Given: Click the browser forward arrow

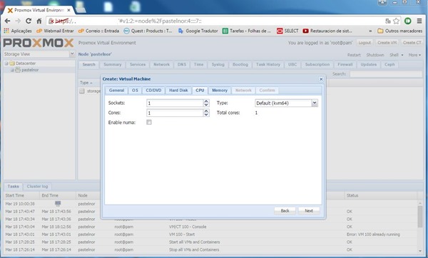Looking at the screenshot, I should 18,21.
